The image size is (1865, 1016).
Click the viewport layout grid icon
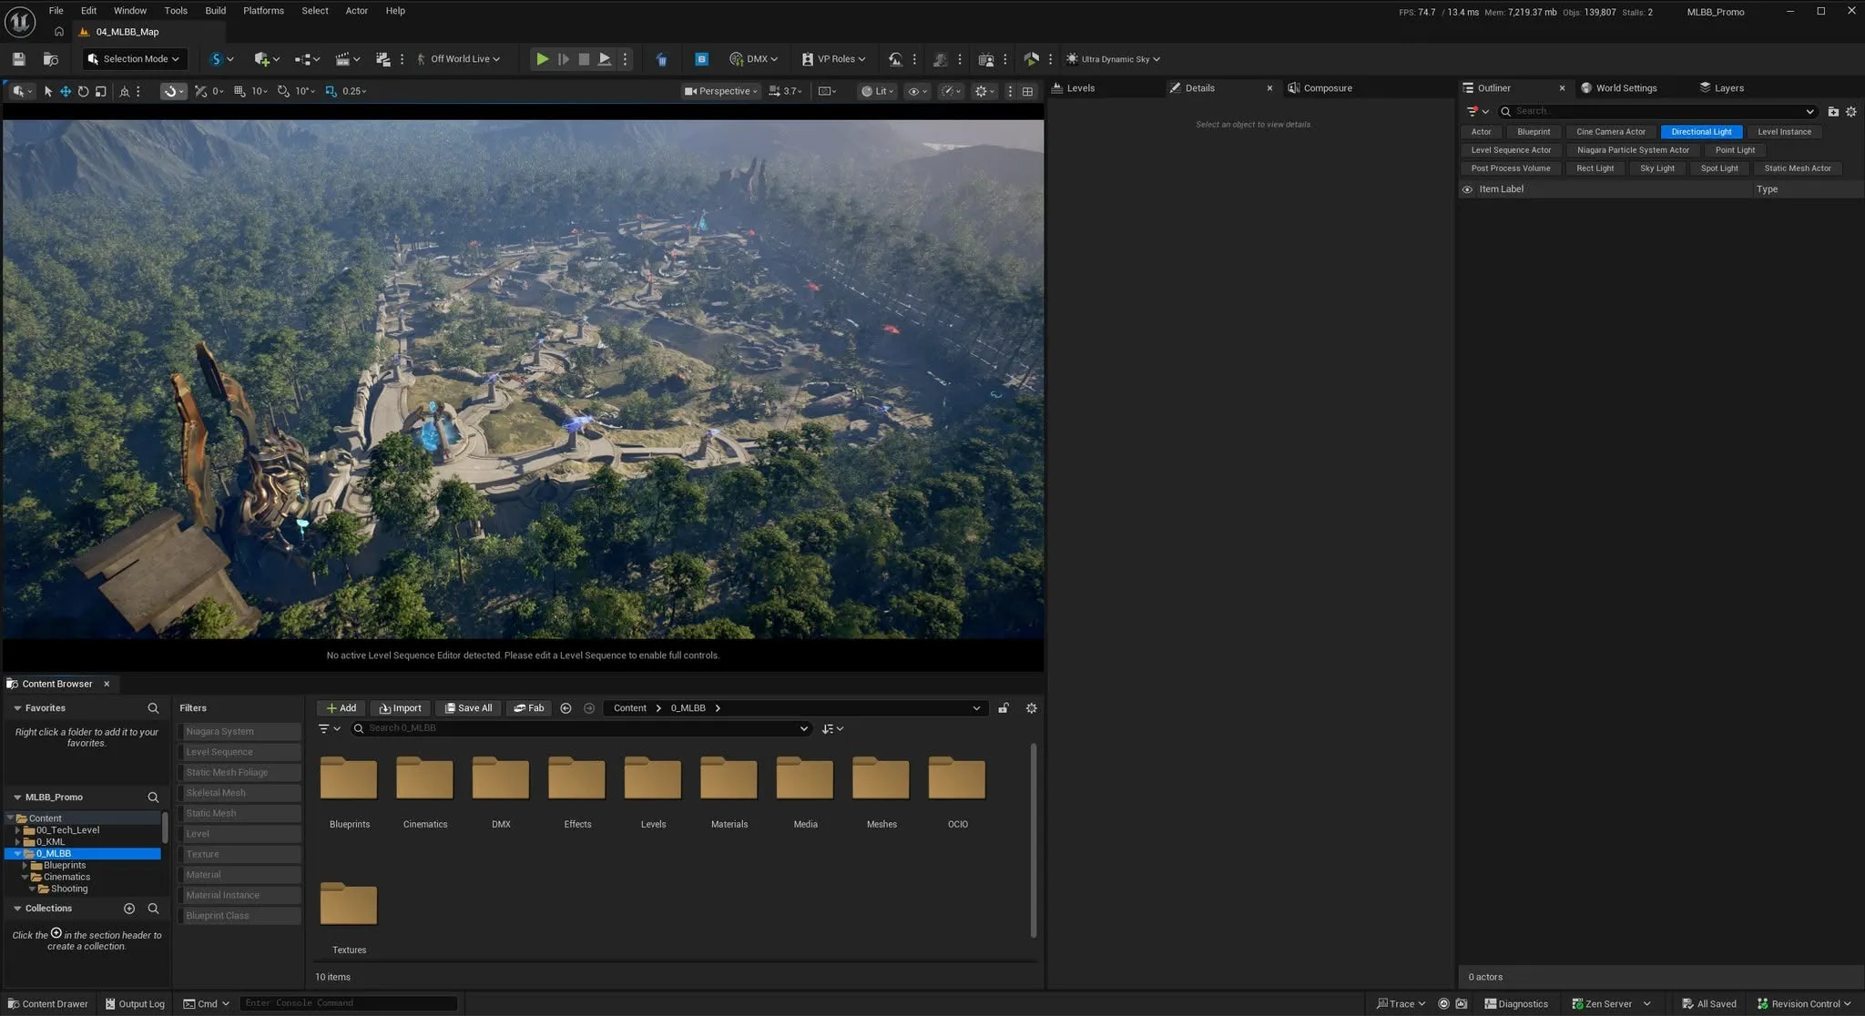tap(1027, 91)
